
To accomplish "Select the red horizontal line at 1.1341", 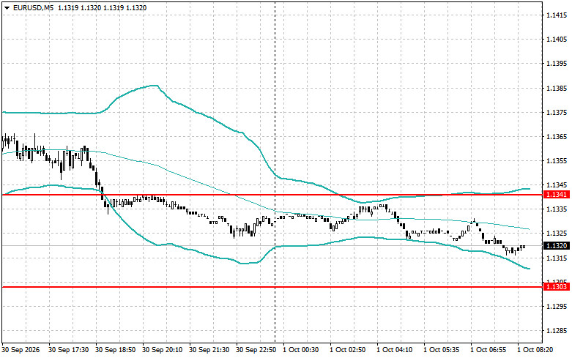I will coord(272,195).
